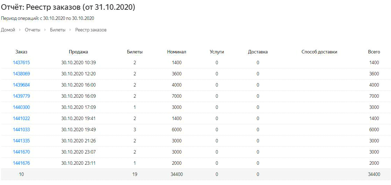Open order 1441022
391x185 pixels.
(x=21, y=119)
